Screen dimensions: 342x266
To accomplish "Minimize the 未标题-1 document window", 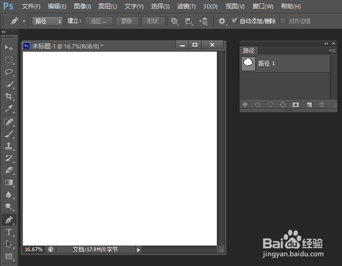I will (182, 45).
